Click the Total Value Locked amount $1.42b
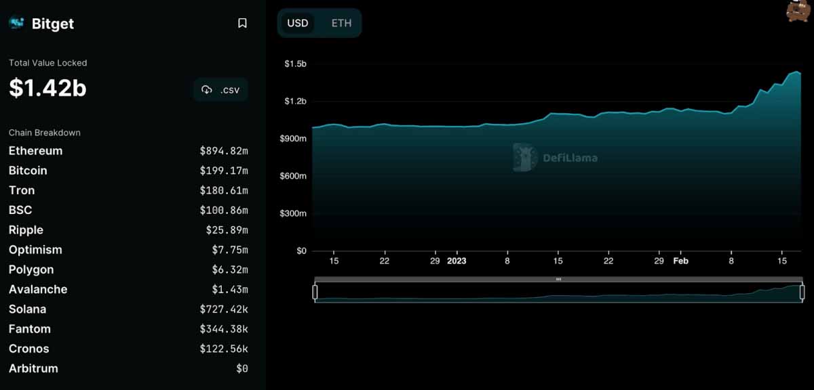The height and width of the screenshot is (390, 814). pos(47,88)
